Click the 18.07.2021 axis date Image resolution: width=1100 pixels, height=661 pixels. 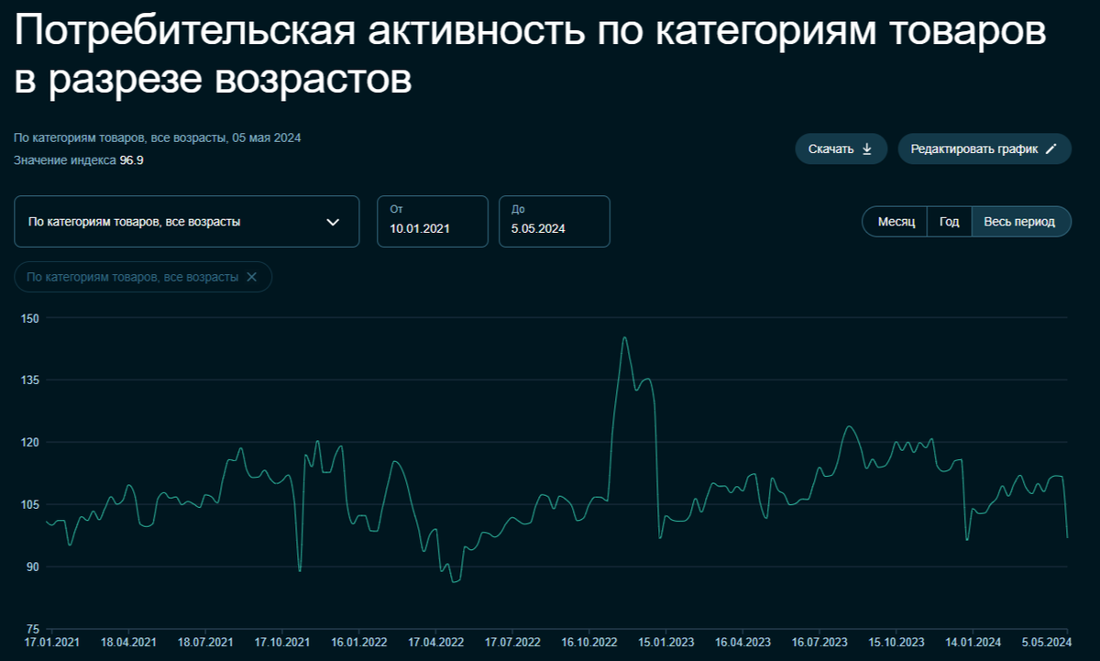tap(205, 642)
